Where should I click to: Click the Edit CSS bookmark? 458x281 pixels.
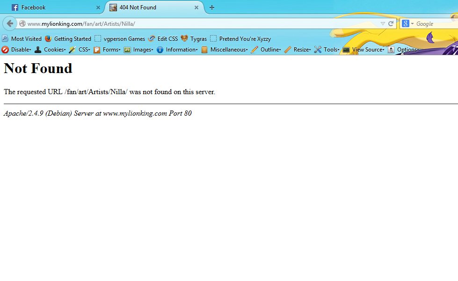point(163,39)
